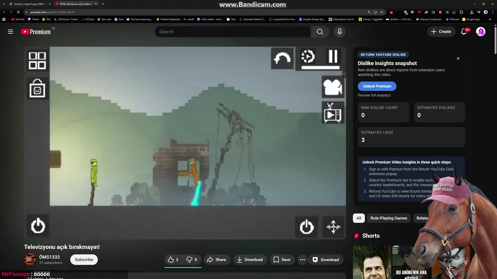
Task: Open the Imported From Firefox bookmark folder
Action: (x=283, y=19)
